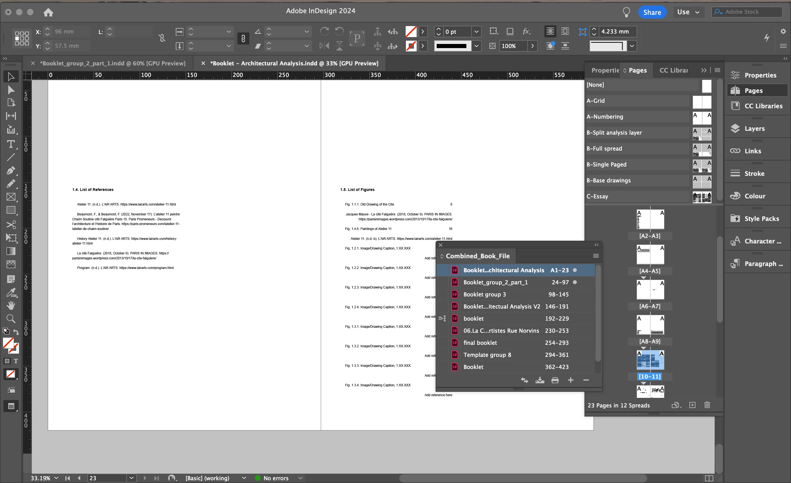Switch to the CC Libraries panel tab
Viewport: 791px width, 483px height.
coord(673,70)
